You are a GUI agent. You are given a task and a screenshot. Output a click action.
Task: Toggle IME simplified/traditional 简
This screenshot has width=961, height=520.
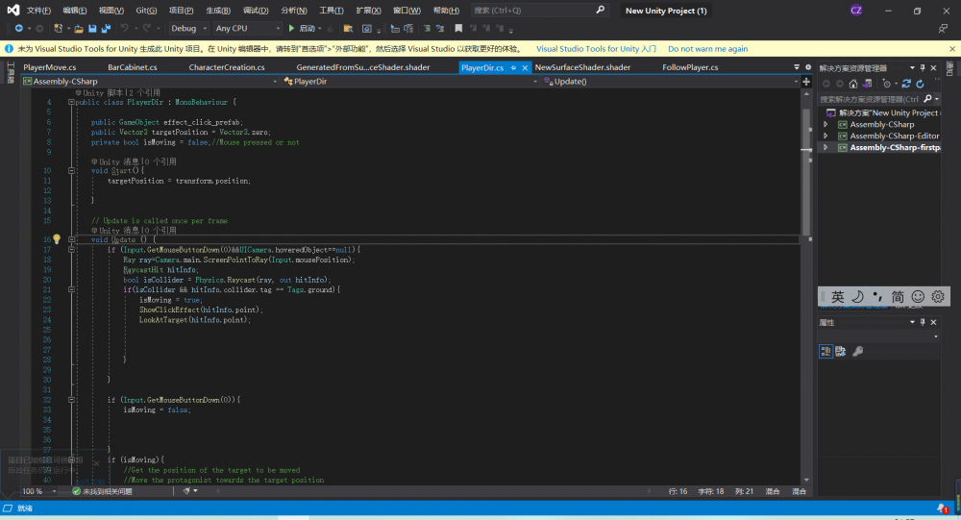tap(898, 297)
